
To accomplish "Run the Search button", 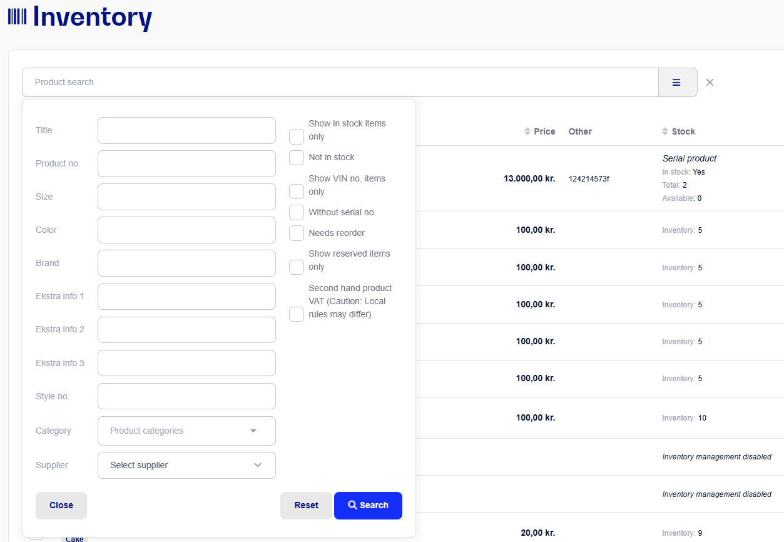I will [x=368, y=505].
